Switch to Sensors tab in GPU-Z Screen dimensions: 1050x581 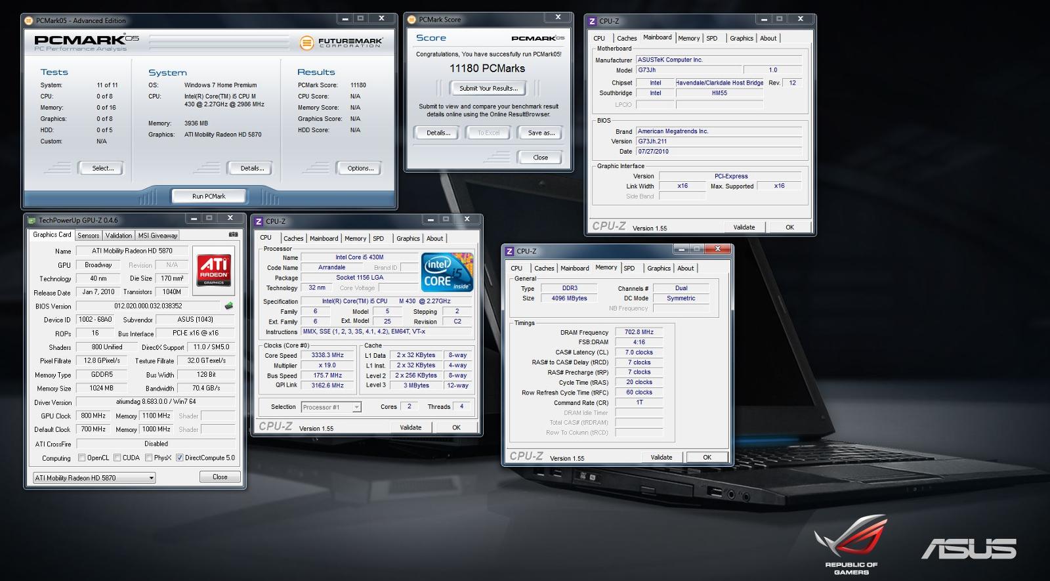89,236
